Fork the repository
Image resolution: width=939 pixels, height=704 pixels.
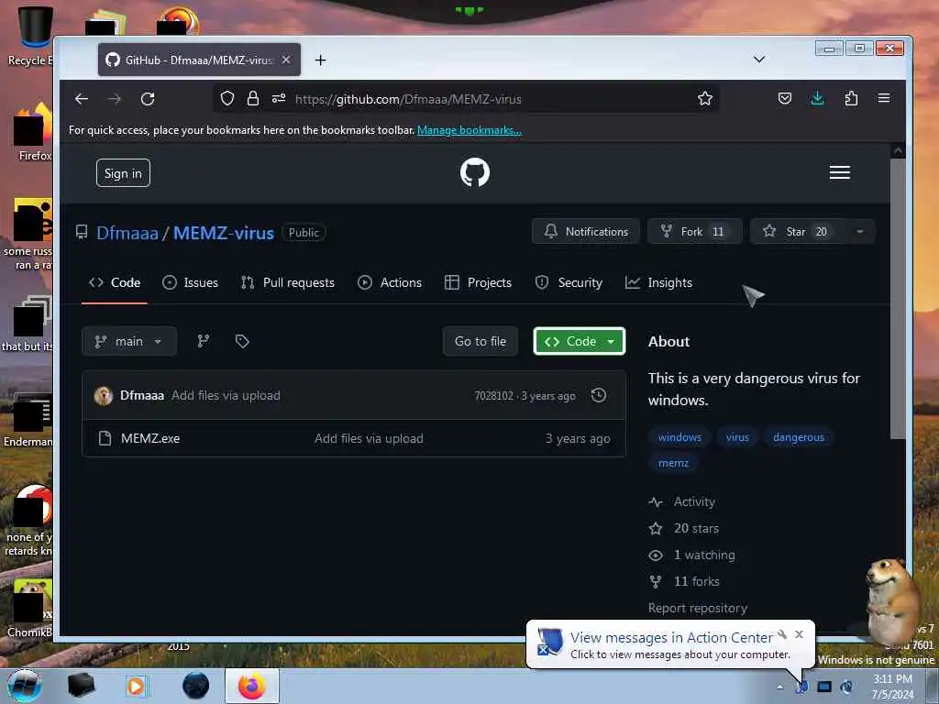[x=695, y=232]
